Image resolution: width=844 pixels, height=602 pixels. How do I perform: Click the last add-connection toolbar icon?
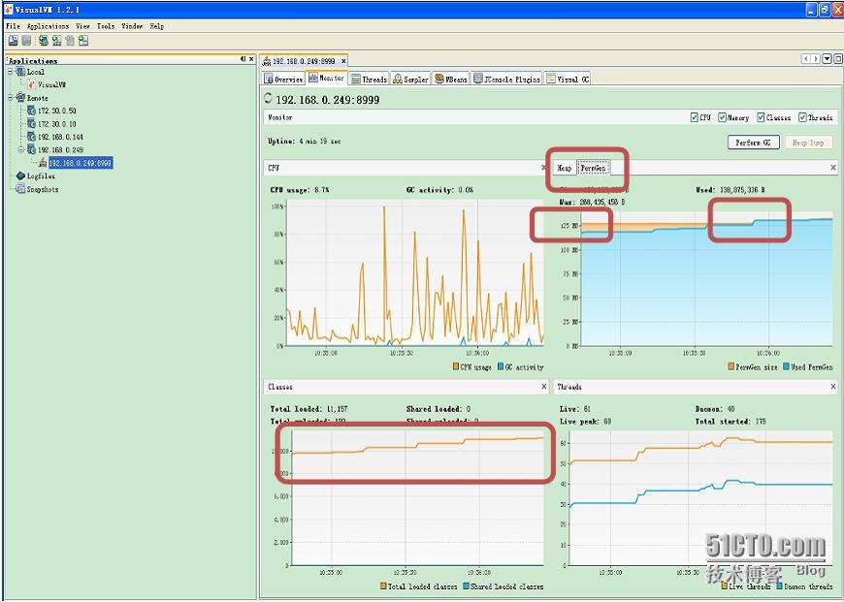pos(83,41)
